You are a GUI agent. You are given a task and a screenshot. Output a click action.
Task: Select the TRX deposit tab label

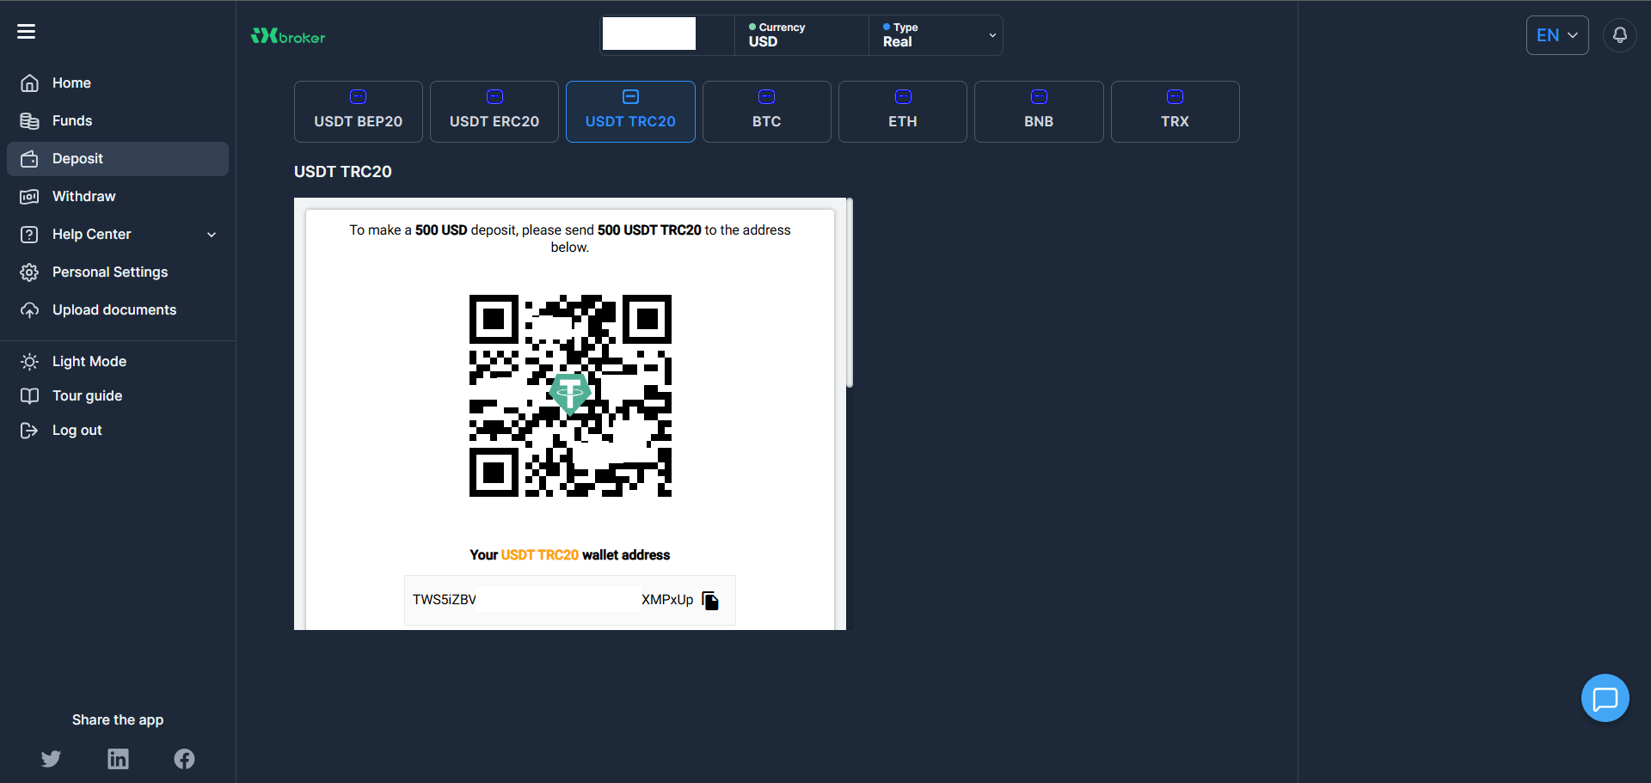pyautogui.click(x=1175, y=121)
